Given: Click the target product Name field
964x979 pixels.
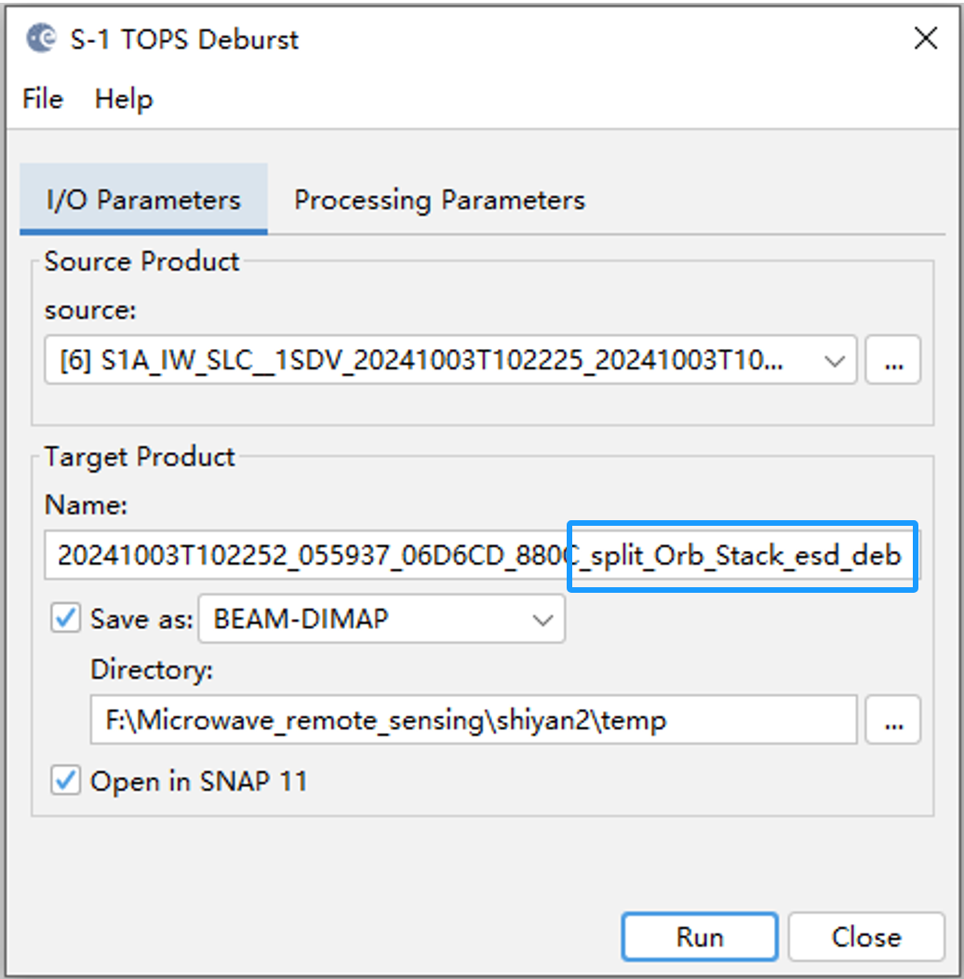Looking at the screenshot, I should 482,555.
